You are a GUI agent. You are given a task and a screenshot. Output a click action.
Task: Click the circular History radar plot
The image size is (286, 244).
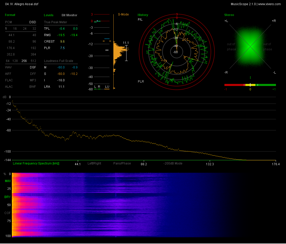click(177, 52)
